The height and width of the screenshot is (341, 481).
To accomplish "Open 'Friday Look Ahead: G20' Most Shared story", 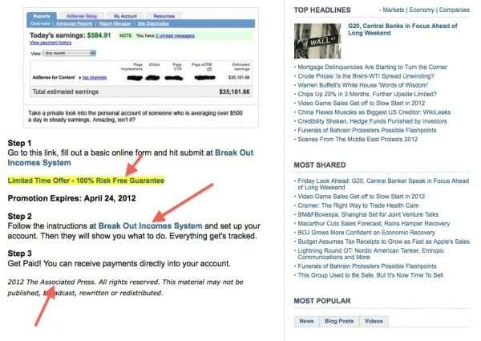I will [x=383, y=185].
